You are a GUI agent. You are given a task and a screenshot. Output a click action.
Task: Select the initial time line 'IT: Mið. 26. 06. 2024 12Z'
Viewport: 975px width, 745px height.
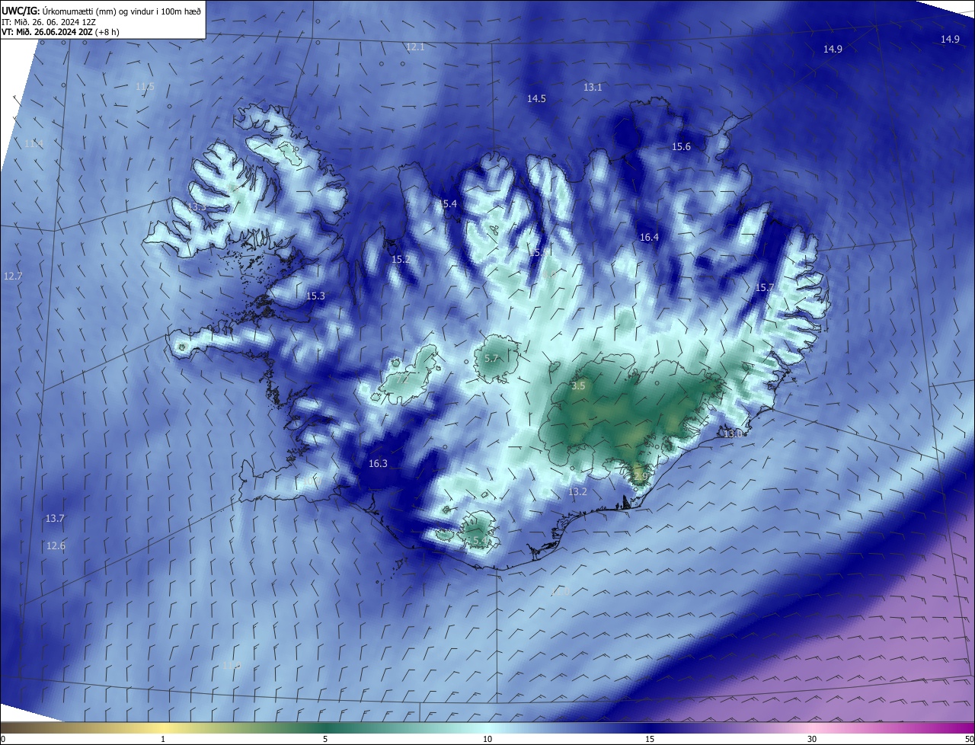click(x=48, y=22)
